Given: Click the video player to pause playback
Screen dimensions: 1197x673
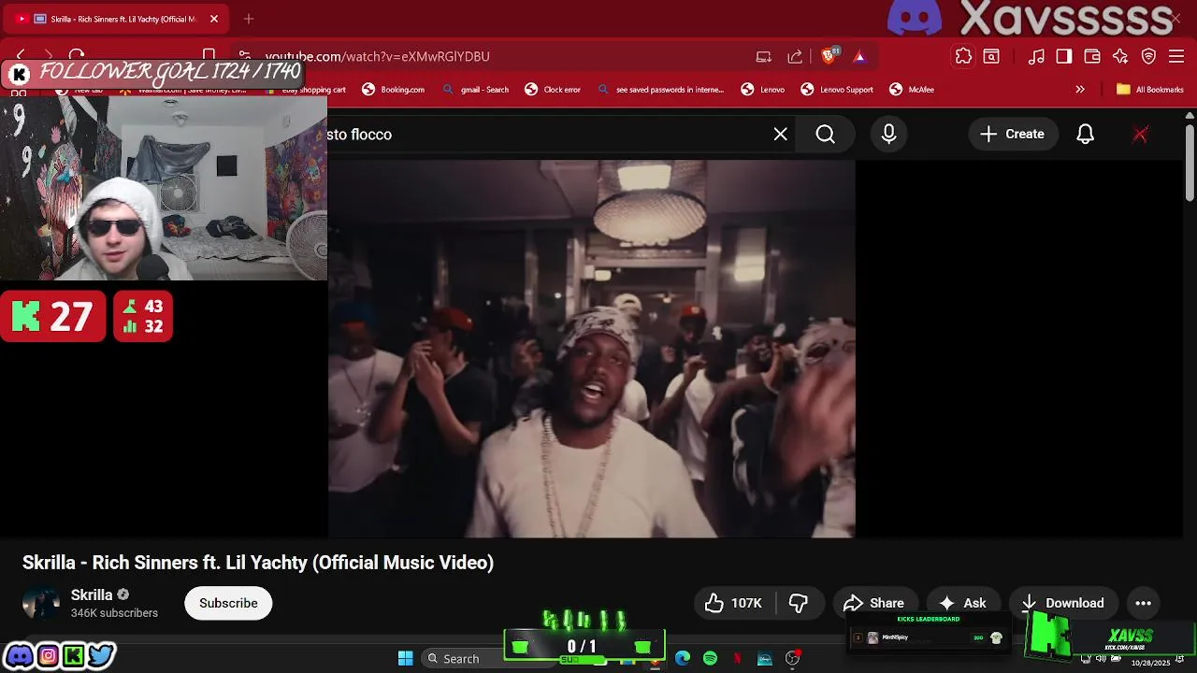Looking at the screenshot, I should tap(591, 348).
